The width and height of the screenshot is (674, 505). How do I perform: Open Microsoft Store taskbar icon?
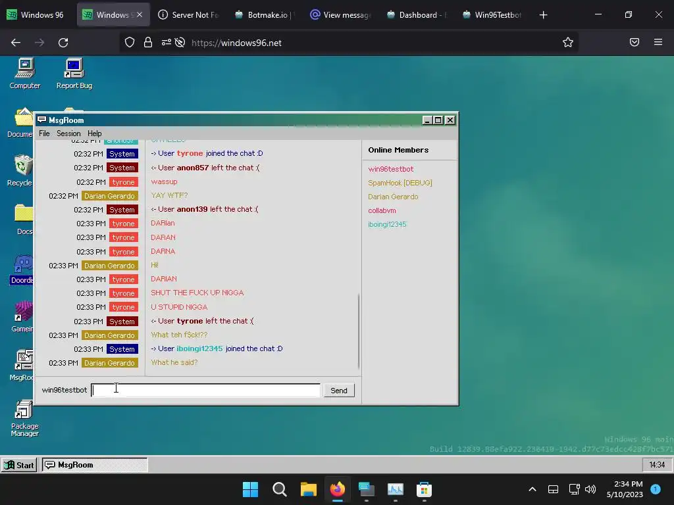point(424,489)
